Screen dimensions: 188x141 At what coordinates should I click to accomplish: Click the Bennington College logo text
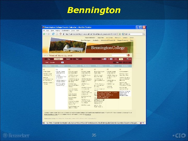tap(108, 48)
